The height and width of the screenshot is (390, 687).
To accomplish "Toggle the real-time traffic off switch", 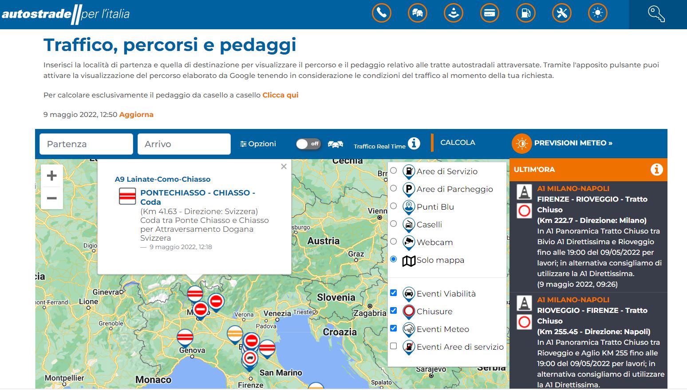I will (308, 144).
